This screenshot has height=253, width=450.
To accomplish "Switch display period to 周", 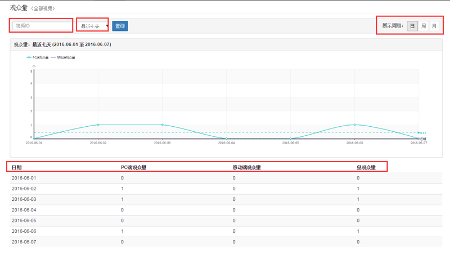I will tap(424, 26).
